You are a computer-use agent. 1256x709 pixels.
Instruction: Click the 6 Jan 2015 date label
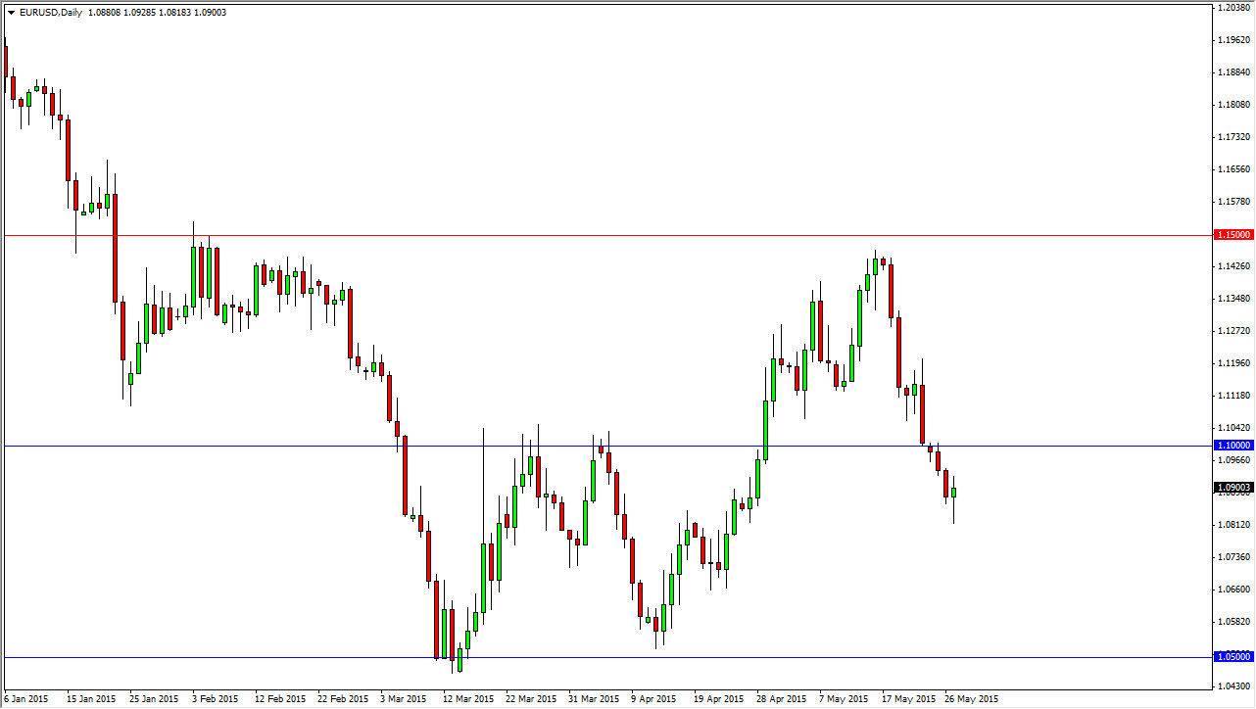(25, 699)
